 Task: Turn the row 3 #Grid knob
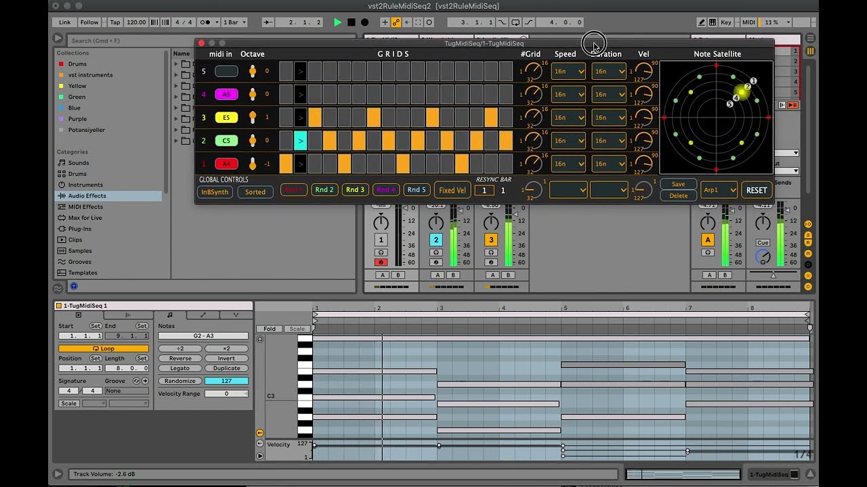coord(534,117)
